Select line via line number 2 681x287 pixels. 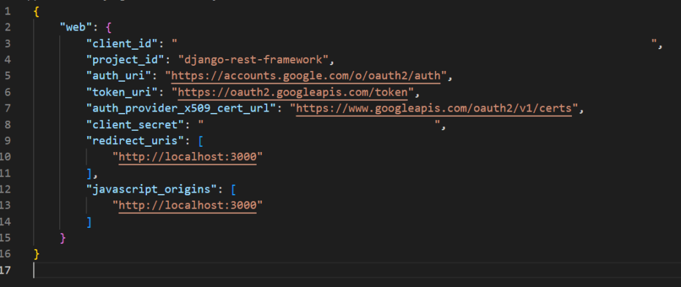pyautogui.click(x=7, y=27)
